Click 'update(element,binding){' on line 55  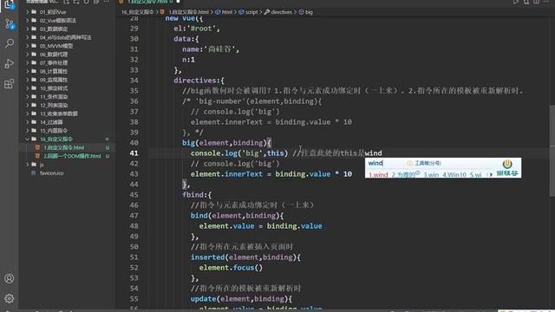[x=241, y=298]
